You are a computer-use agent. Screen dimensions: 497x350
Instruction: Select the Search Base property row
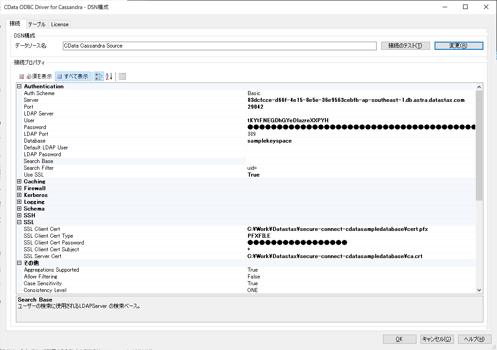click(x=246, y=161)
